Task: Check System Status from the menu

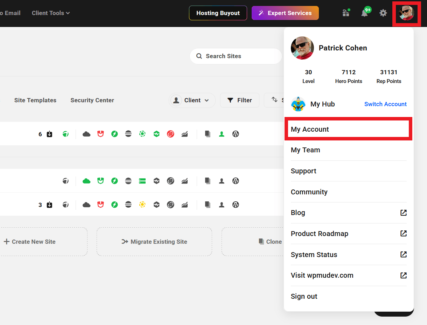Action: (x=349, y=255)
